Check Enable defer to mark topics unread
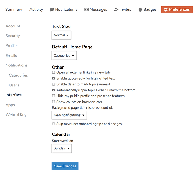This screenshot has height=175, width=195. point(53,84)
